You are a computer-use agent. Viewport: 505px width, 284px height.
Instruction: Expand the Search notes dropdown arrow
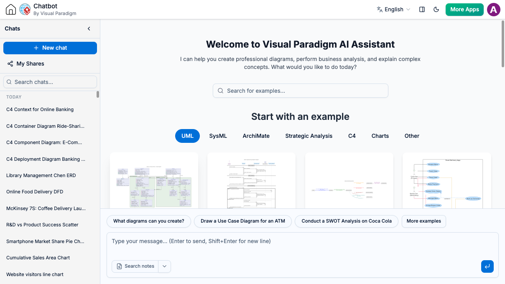(x=165, y=266)
